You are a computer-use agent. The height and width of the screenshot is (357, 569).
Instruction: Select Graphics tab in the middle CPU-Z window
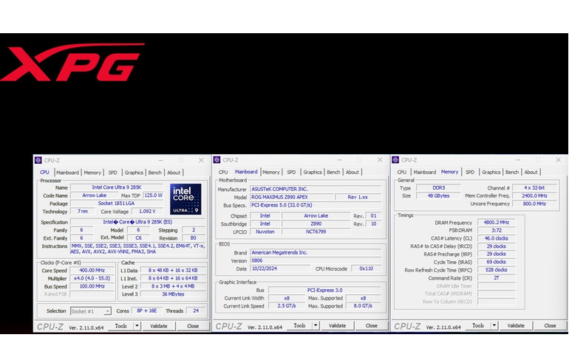coord(313,173)
